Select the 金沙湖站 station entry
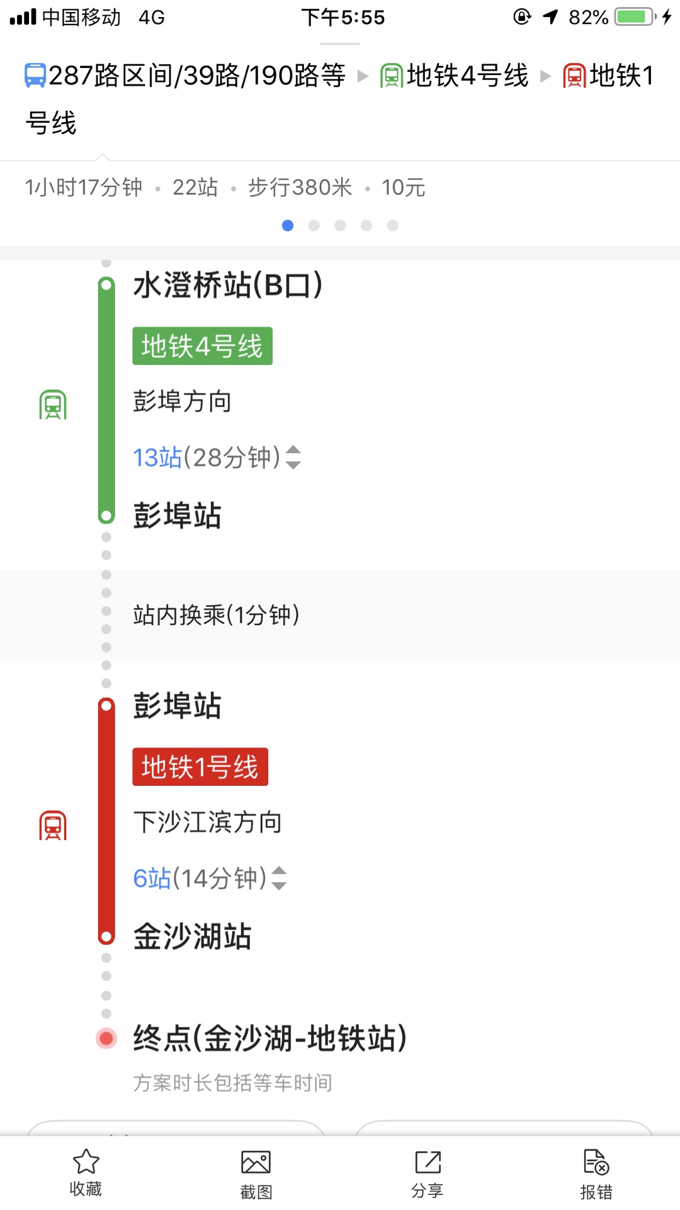 coord(193,936)
